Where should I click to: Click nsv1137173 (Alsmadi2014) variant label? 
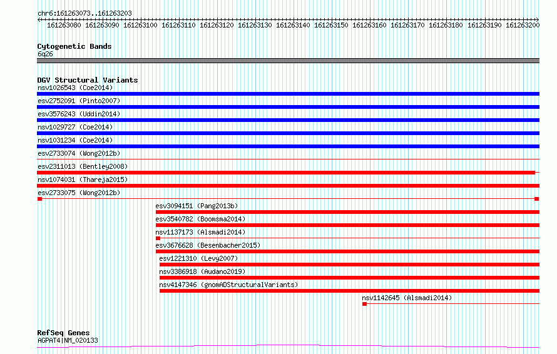(x=200, y=232)
